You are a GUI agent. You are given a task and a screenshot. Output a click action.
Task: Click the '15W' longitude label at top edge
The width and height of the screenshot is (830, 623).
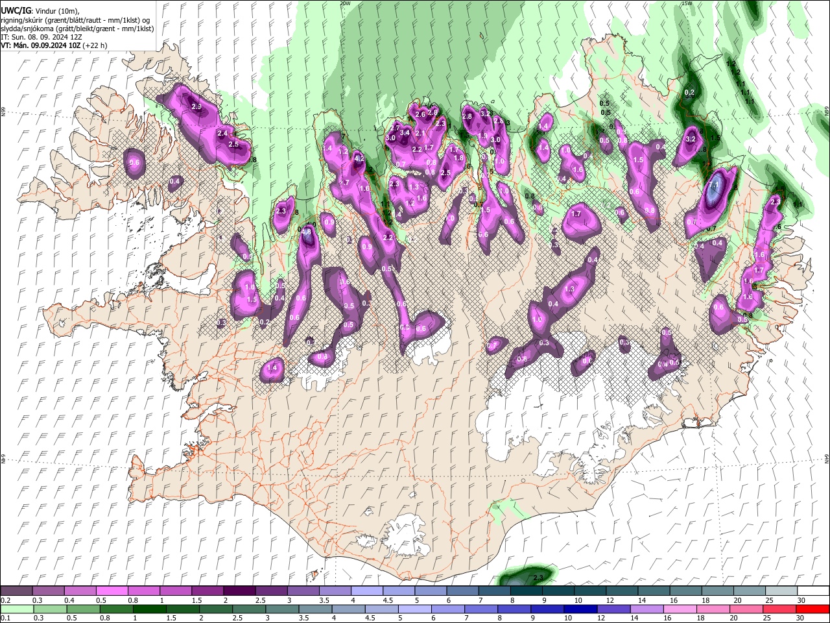coord(687,3)
